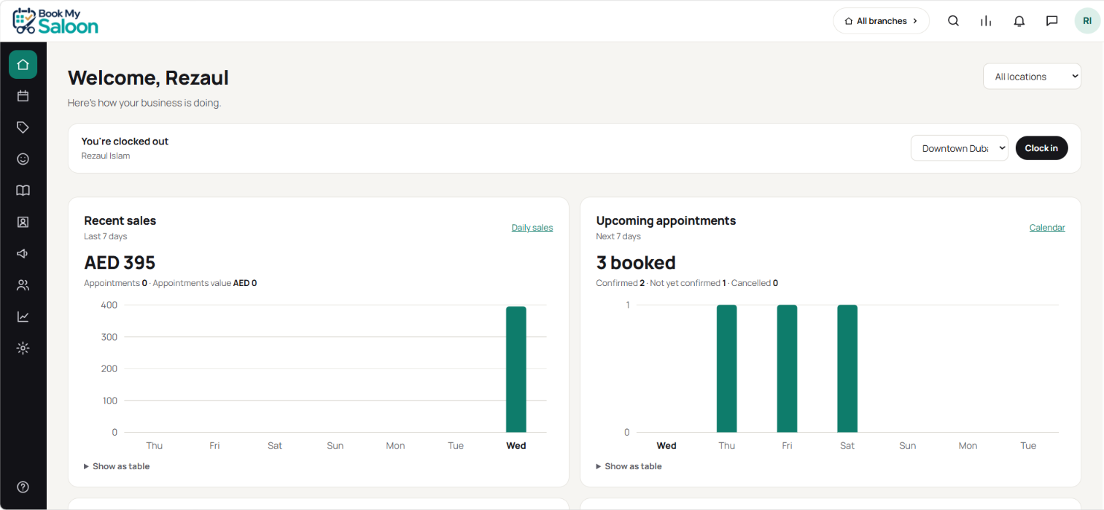
Task: Open the megaphone Marketing sidebar icon
Action: [x=23, y=253]
